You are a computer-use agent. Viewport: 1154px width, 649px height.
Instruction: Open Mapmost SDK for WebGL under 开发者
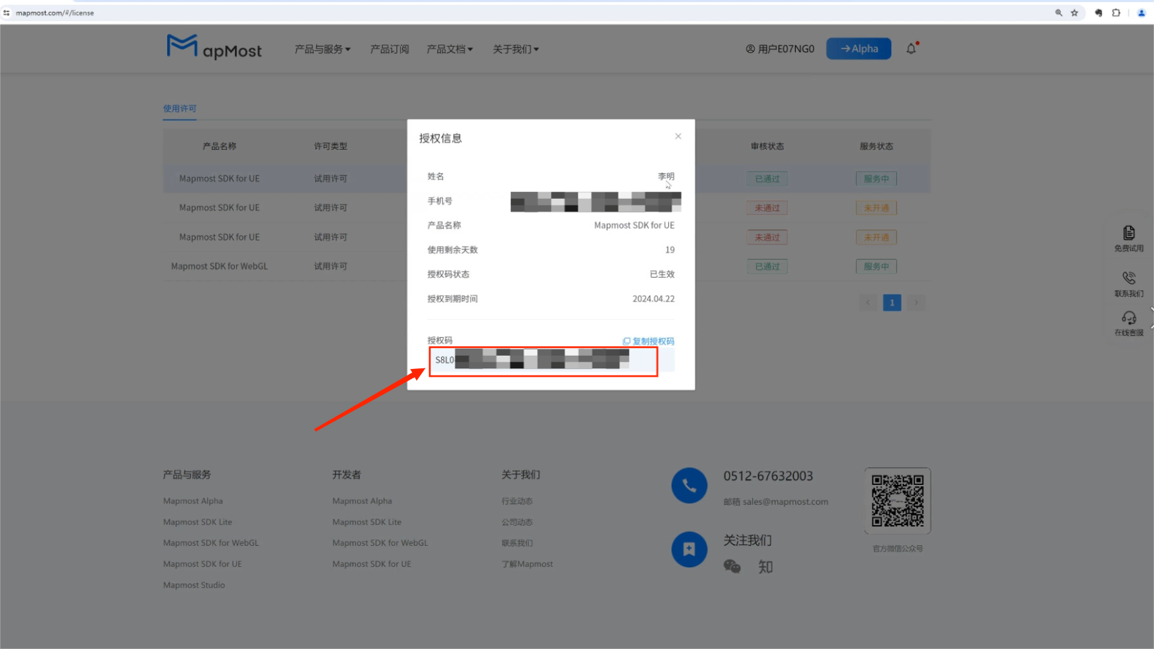click(x=380, y=543)
